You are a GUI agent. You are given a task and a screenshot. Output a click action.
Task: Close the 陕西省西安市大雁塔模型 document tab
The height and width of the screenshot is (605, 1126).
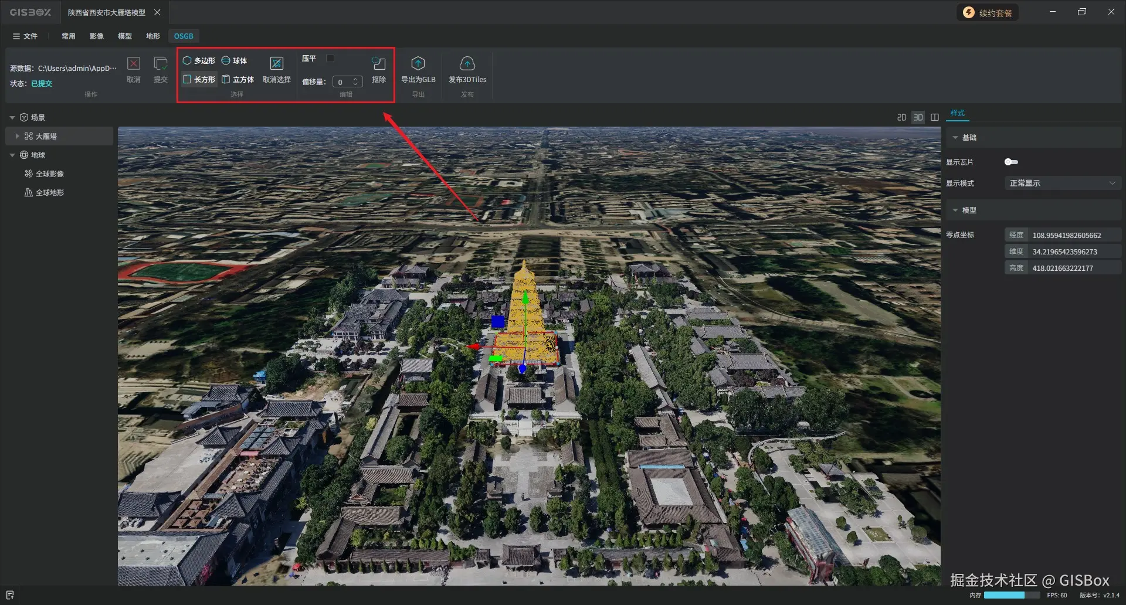click(x=157, y=12)
